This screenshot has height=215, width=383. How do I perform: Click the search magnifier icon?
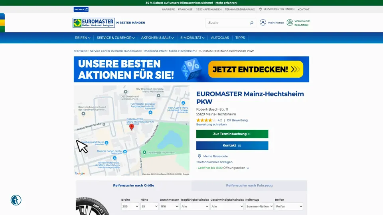[252, 23]
